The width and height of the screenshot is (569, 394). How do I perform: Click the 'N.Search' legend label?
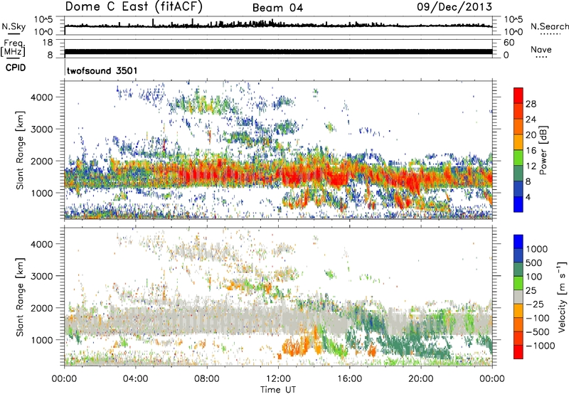[x=549, y=26]
